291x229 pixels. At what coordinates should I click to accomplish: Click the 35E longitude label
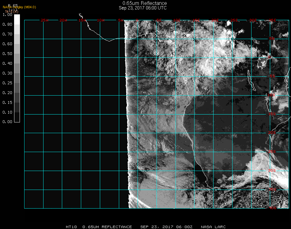pyautogui.click(x=272, y=20)
